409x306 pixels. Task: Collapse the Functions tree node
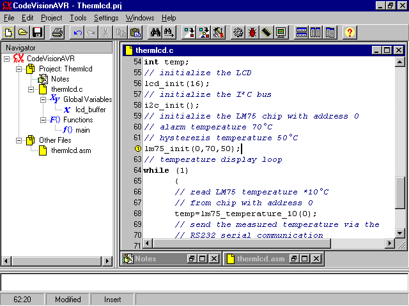43,120
